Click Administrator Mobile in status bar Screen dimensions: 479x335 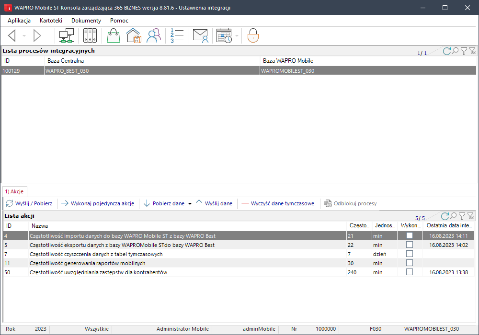[x=182, y=329]
